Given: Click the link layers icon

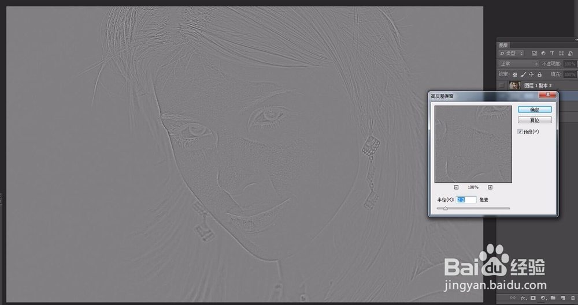Looking at the screenshot, I should 512,298.
